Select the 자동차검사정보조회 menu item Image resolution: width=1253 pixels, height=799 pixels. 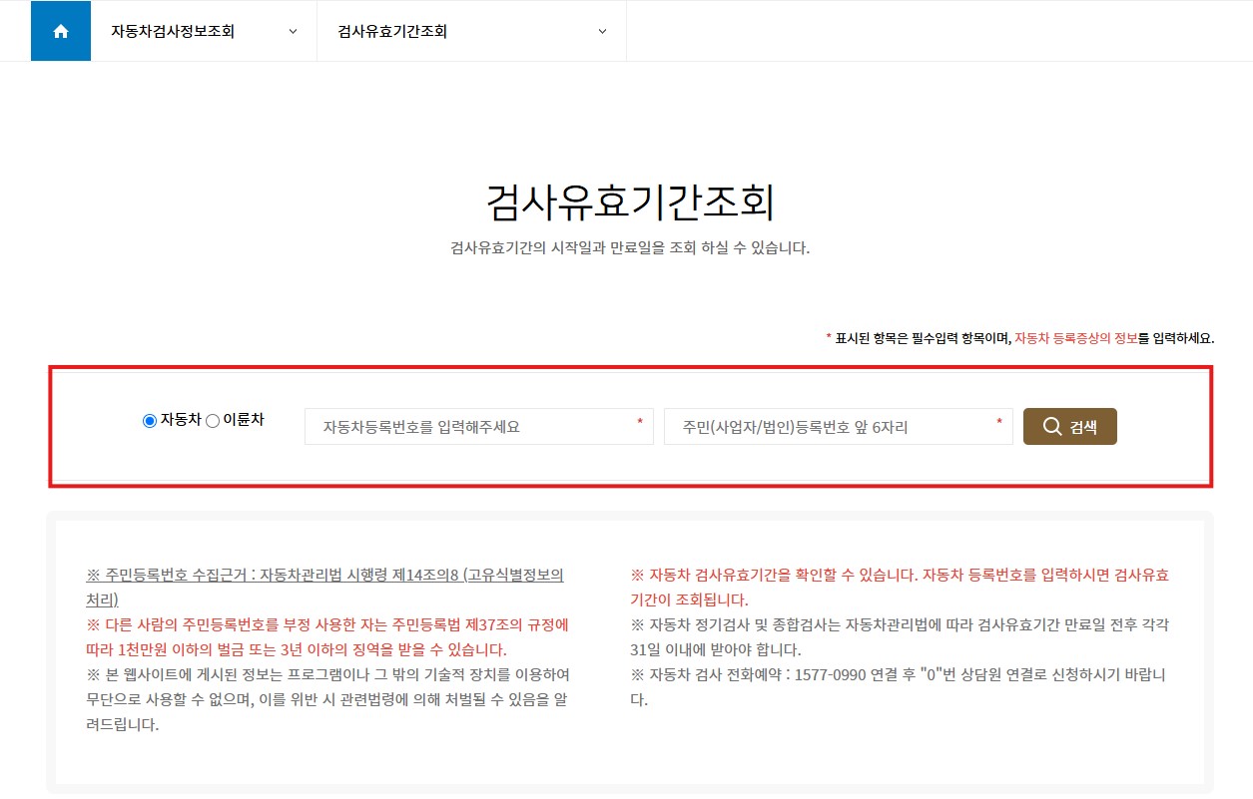pos(175,31)
